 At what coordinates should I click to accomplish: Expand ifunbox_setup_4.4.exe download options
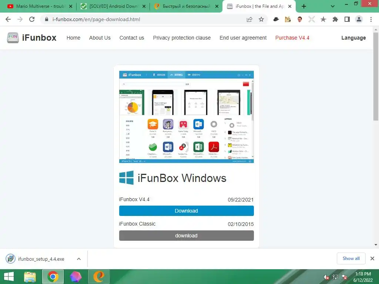tap(79, 259)
